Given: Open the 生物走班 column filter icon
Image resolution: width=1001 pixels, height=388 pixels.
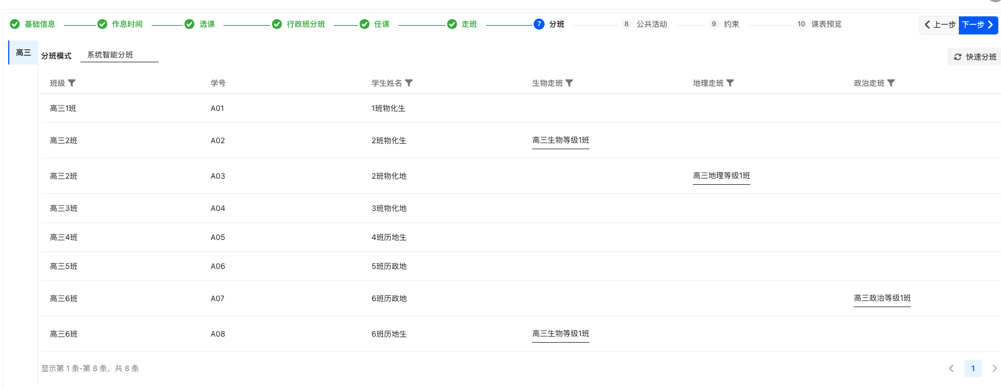Looking at the screenshot, I should pyautogui.click(x=569, y=83).
